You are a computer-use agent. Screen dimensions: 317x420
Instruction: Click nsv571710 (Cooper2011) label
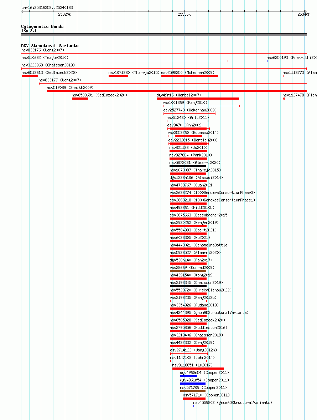(x=206, y=395)
